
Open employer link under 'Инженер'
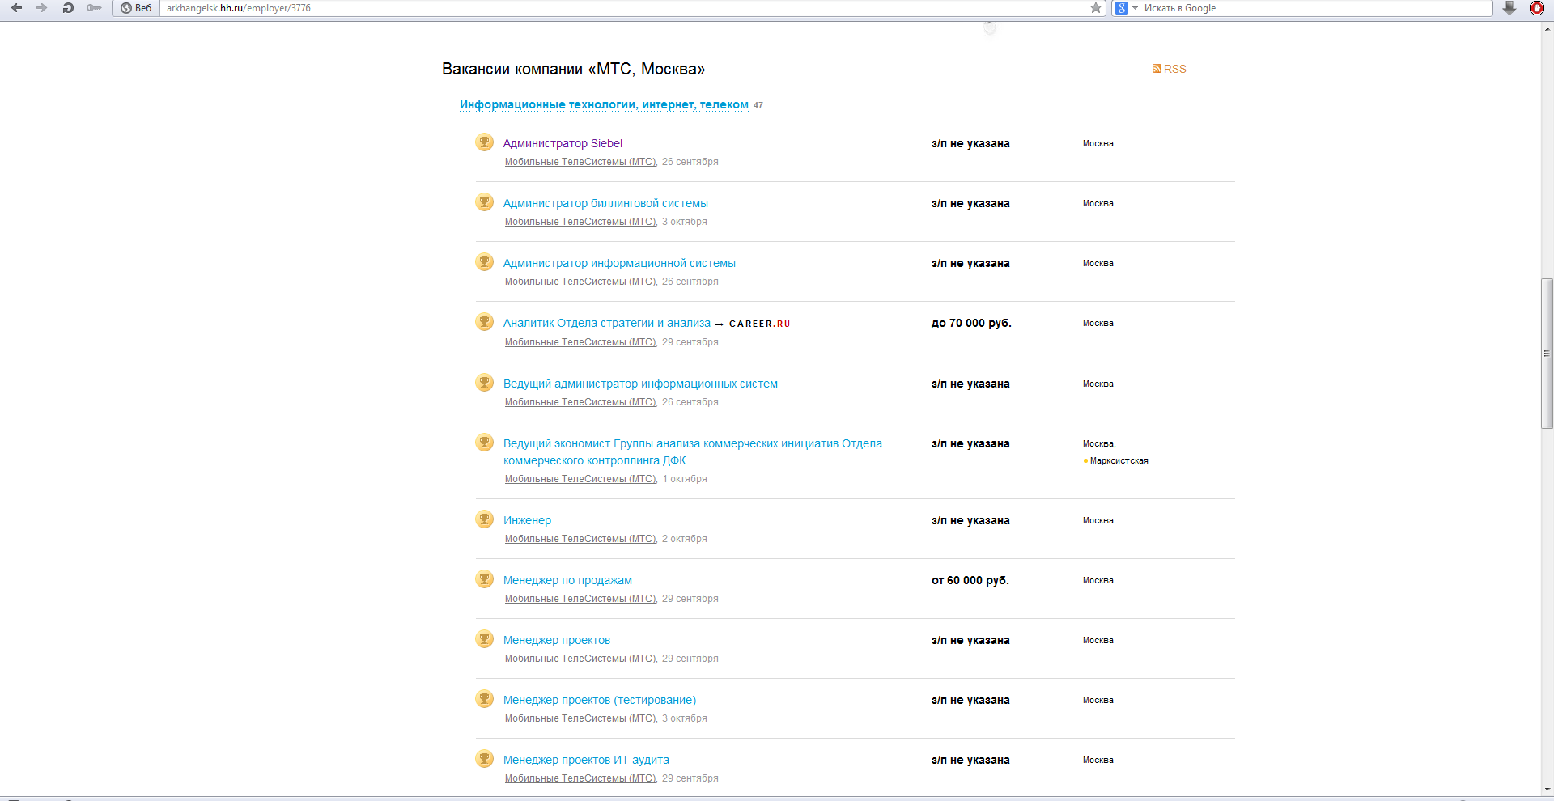click(x=580, y=539)
